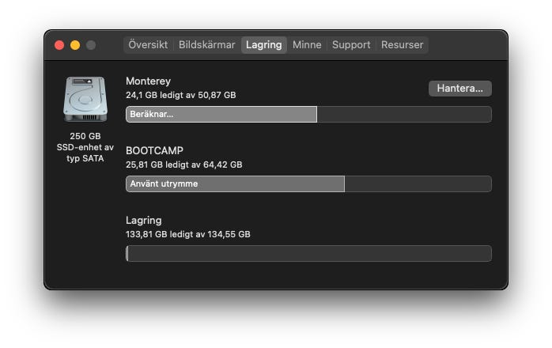
Task: Click the BOOTCAMP volume name
Action: [x=154, y=150]
